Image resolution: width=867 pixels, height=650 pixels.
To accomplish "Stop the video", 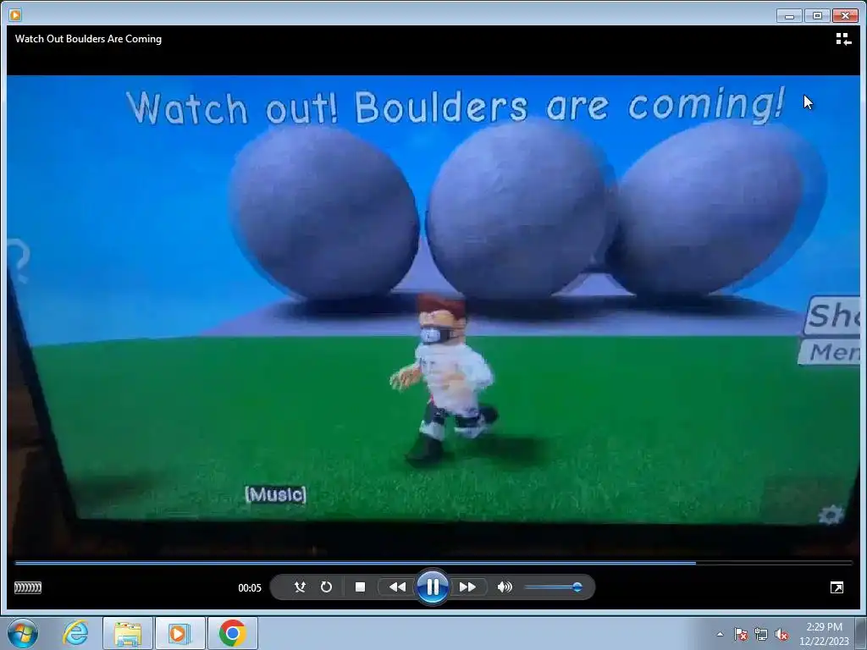I will 360,587.
